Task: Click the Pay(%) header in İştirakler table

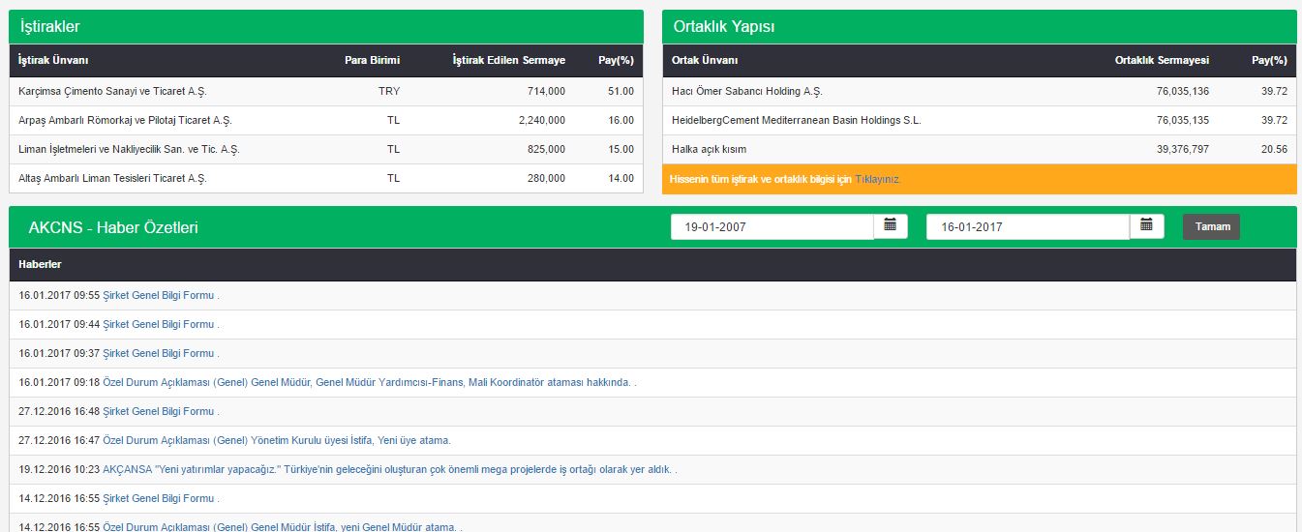Action: pos(616,60)
